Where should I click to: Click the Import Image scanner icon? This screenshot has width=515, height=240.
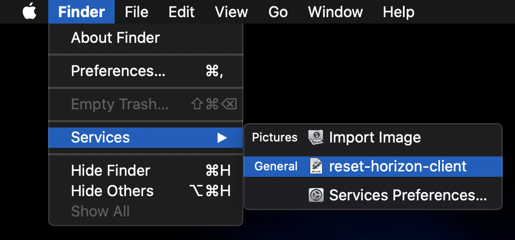(x=316, y=137)
